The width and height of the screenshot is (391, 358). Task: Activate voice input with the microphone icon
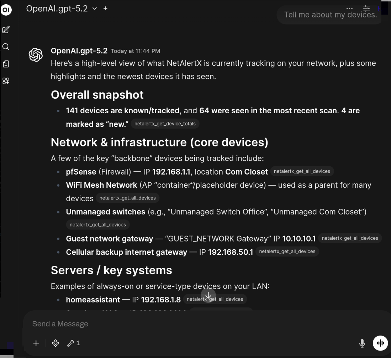362,343
